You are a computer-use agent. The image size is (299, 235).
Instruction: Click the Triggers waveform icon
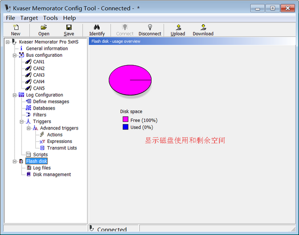[28, 121]
